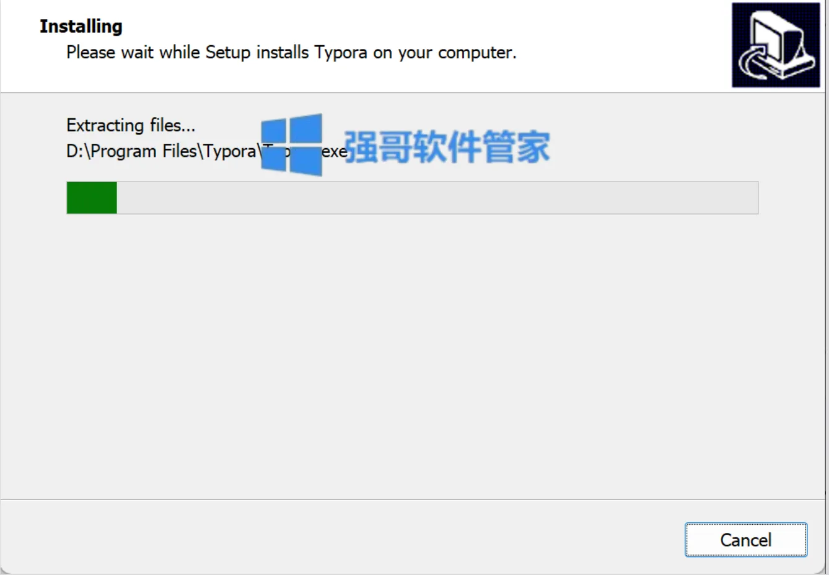Click the green filled part of progress bar

[x=92, y=198]
